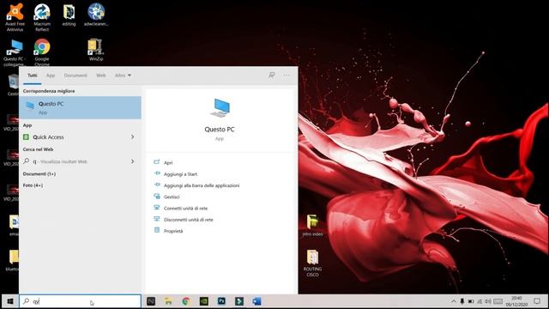Open the volume control tray icon
Image resolution: width=549 pixels, height=309 pixels.
[x=488, y=301]
